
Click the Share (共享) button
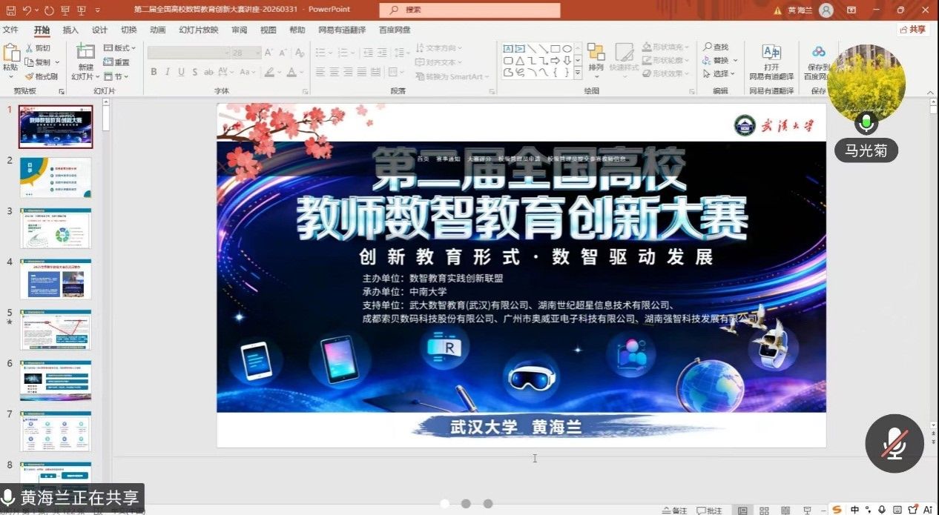(913, 30)
